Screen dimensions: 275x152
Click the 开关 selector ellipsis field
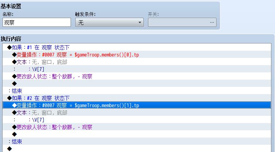click(x=182, y=22)
